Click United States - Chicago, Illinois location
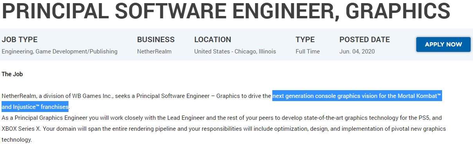The height and width of the screenshot is (144, 473). tap(235, 52)
